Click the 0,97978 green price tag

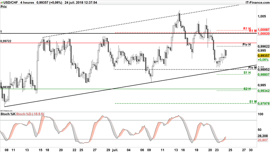pyautogui.click(x=264, y=103)
